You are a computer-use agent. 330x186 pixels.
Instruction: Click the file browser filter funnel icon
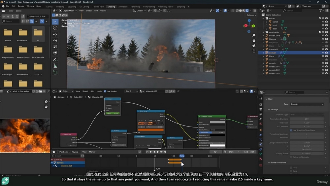pyautogui.click(x=42, y=21)
